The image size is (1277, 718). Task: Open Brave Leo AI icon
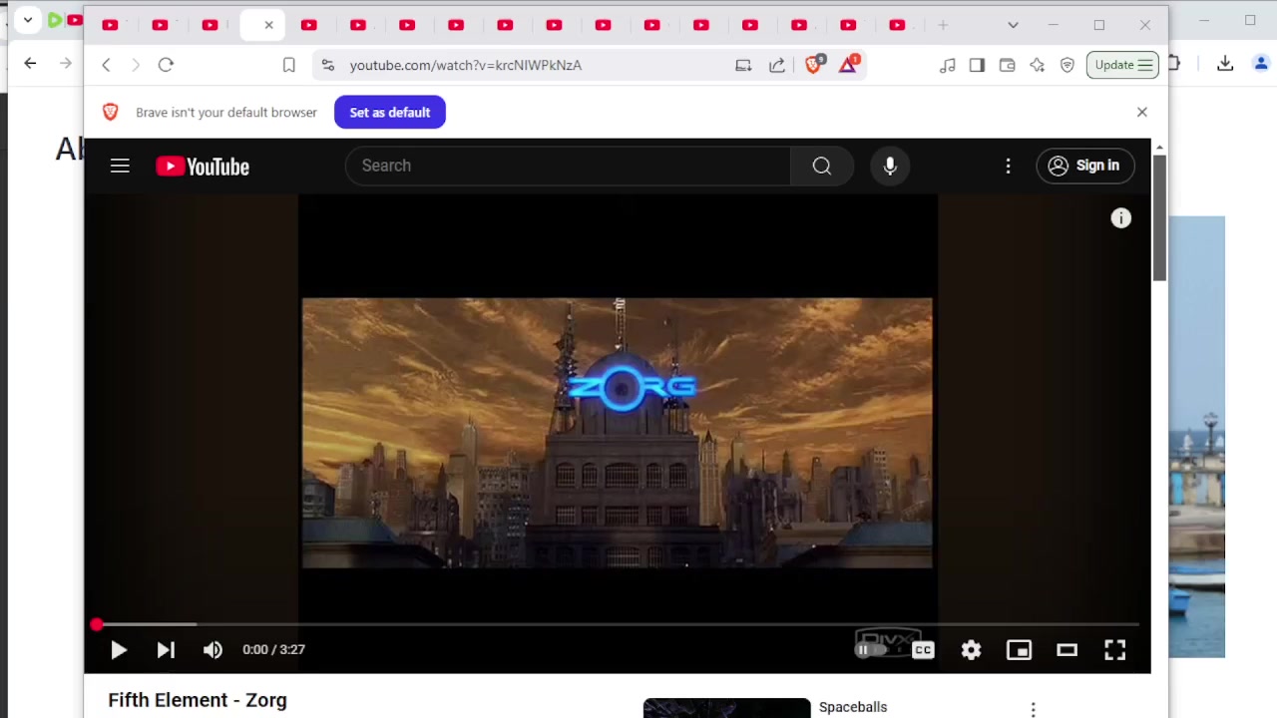1038,65
